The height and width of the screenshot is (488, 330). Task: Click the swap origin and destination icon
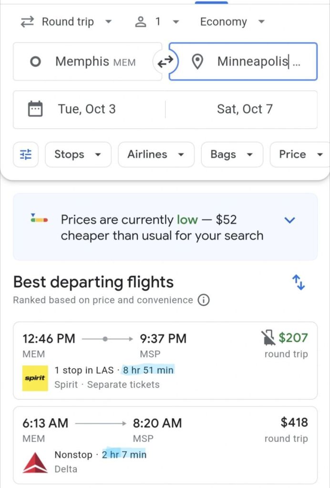(x=165, y=62)
